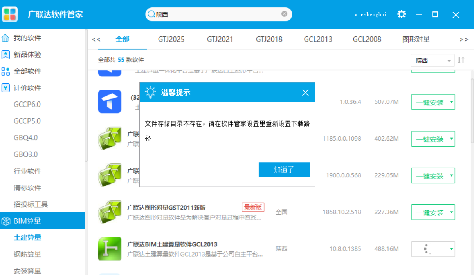Click inside the search field containing 陕西
This screenshot has width=474, height=275.
[218, 14]
